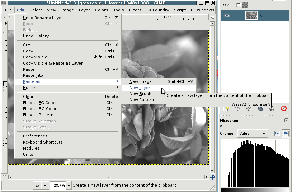This screenshot has width=292, height=192.
Task: Close the Edit menu via menu bar
Action: tap(20, 10)
